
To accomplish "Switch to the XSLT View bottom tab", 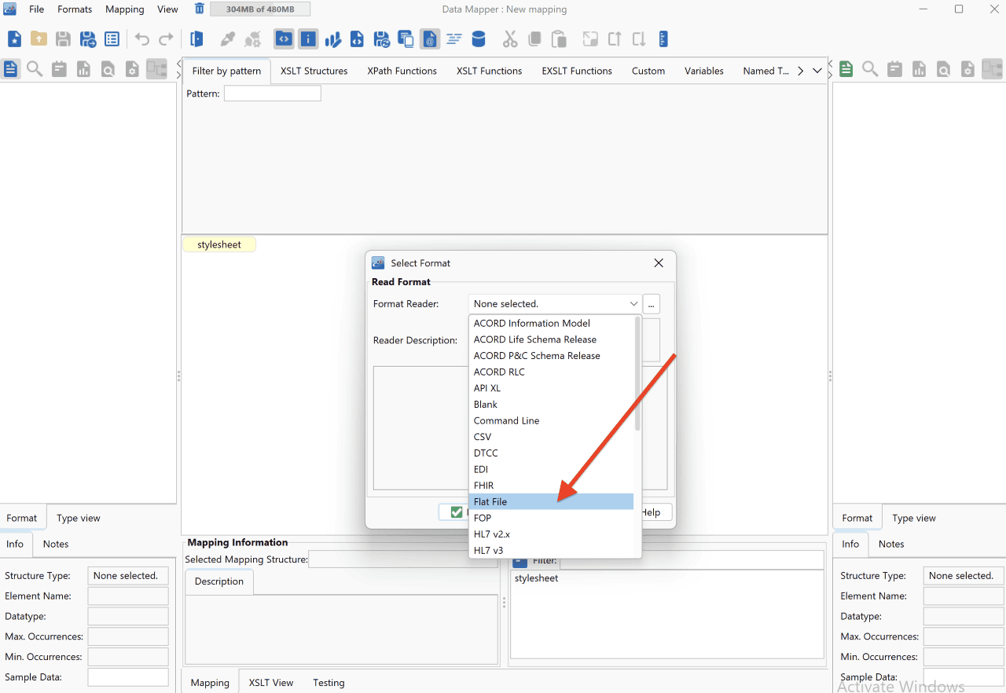I will click(271, 682).
